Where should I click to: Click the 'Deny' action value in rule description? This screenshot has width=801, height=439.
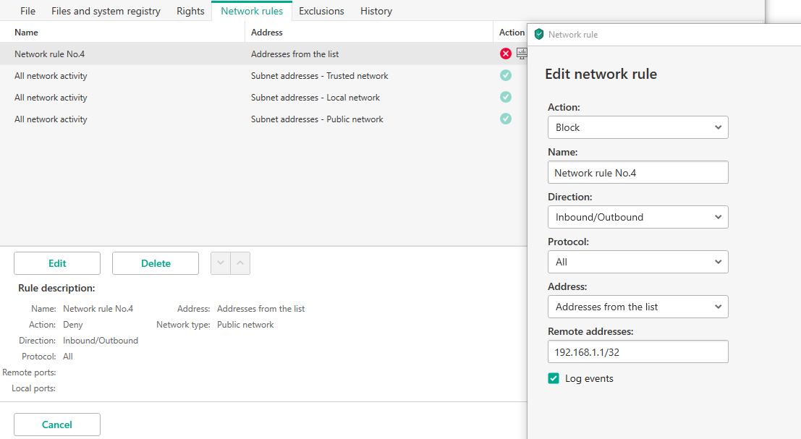point(72,325)
